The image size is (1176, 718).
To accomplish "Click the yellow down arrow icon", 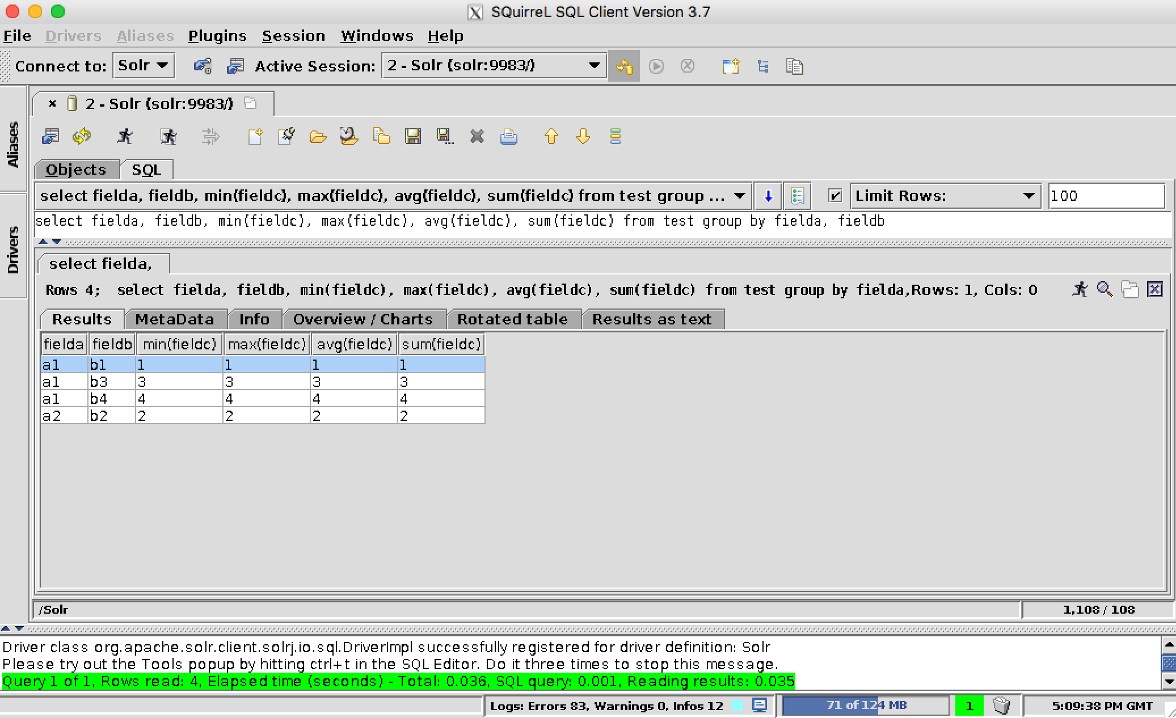I will pos(583,136).
